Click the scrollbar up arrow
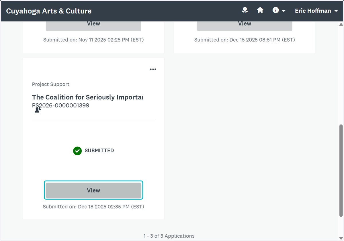 [x=341, y=24]
